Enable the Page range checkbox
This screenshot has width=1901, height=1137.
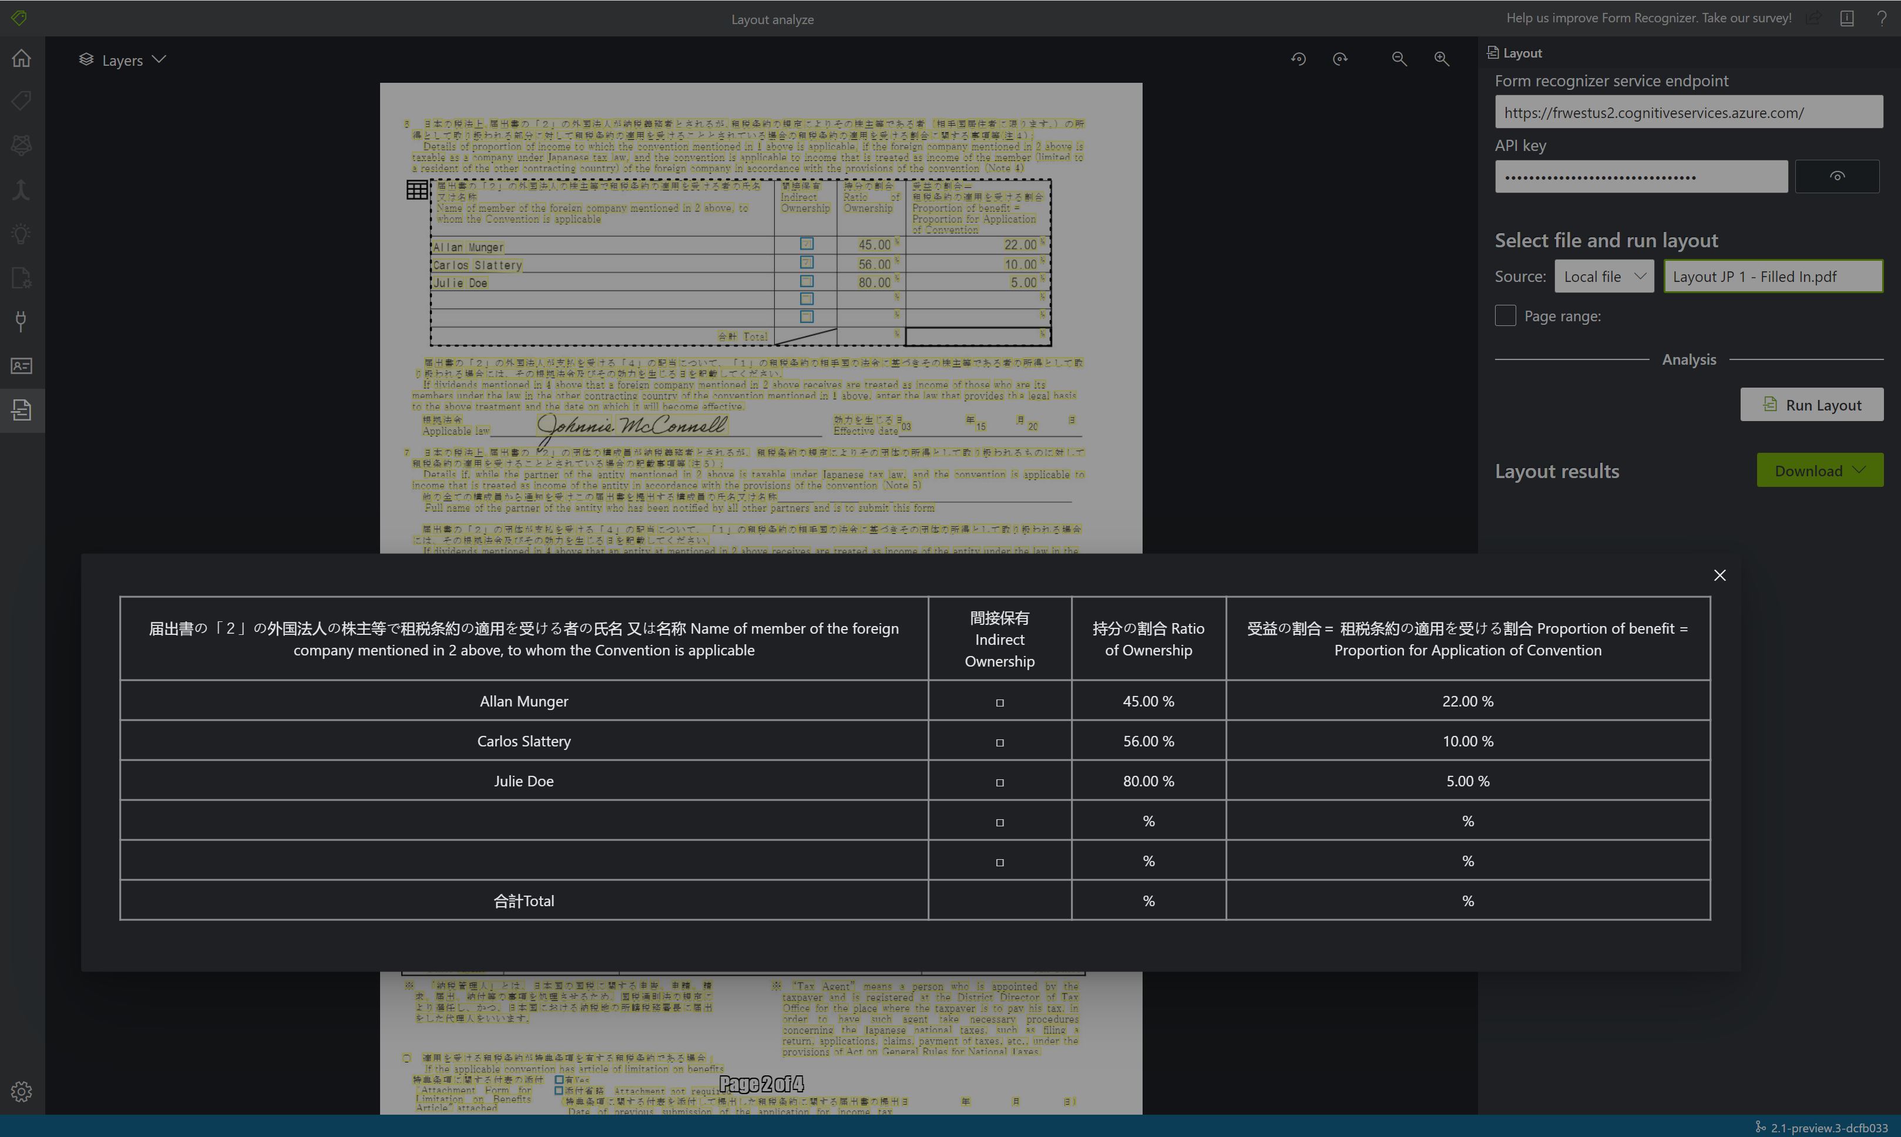tap(1504, 314)
